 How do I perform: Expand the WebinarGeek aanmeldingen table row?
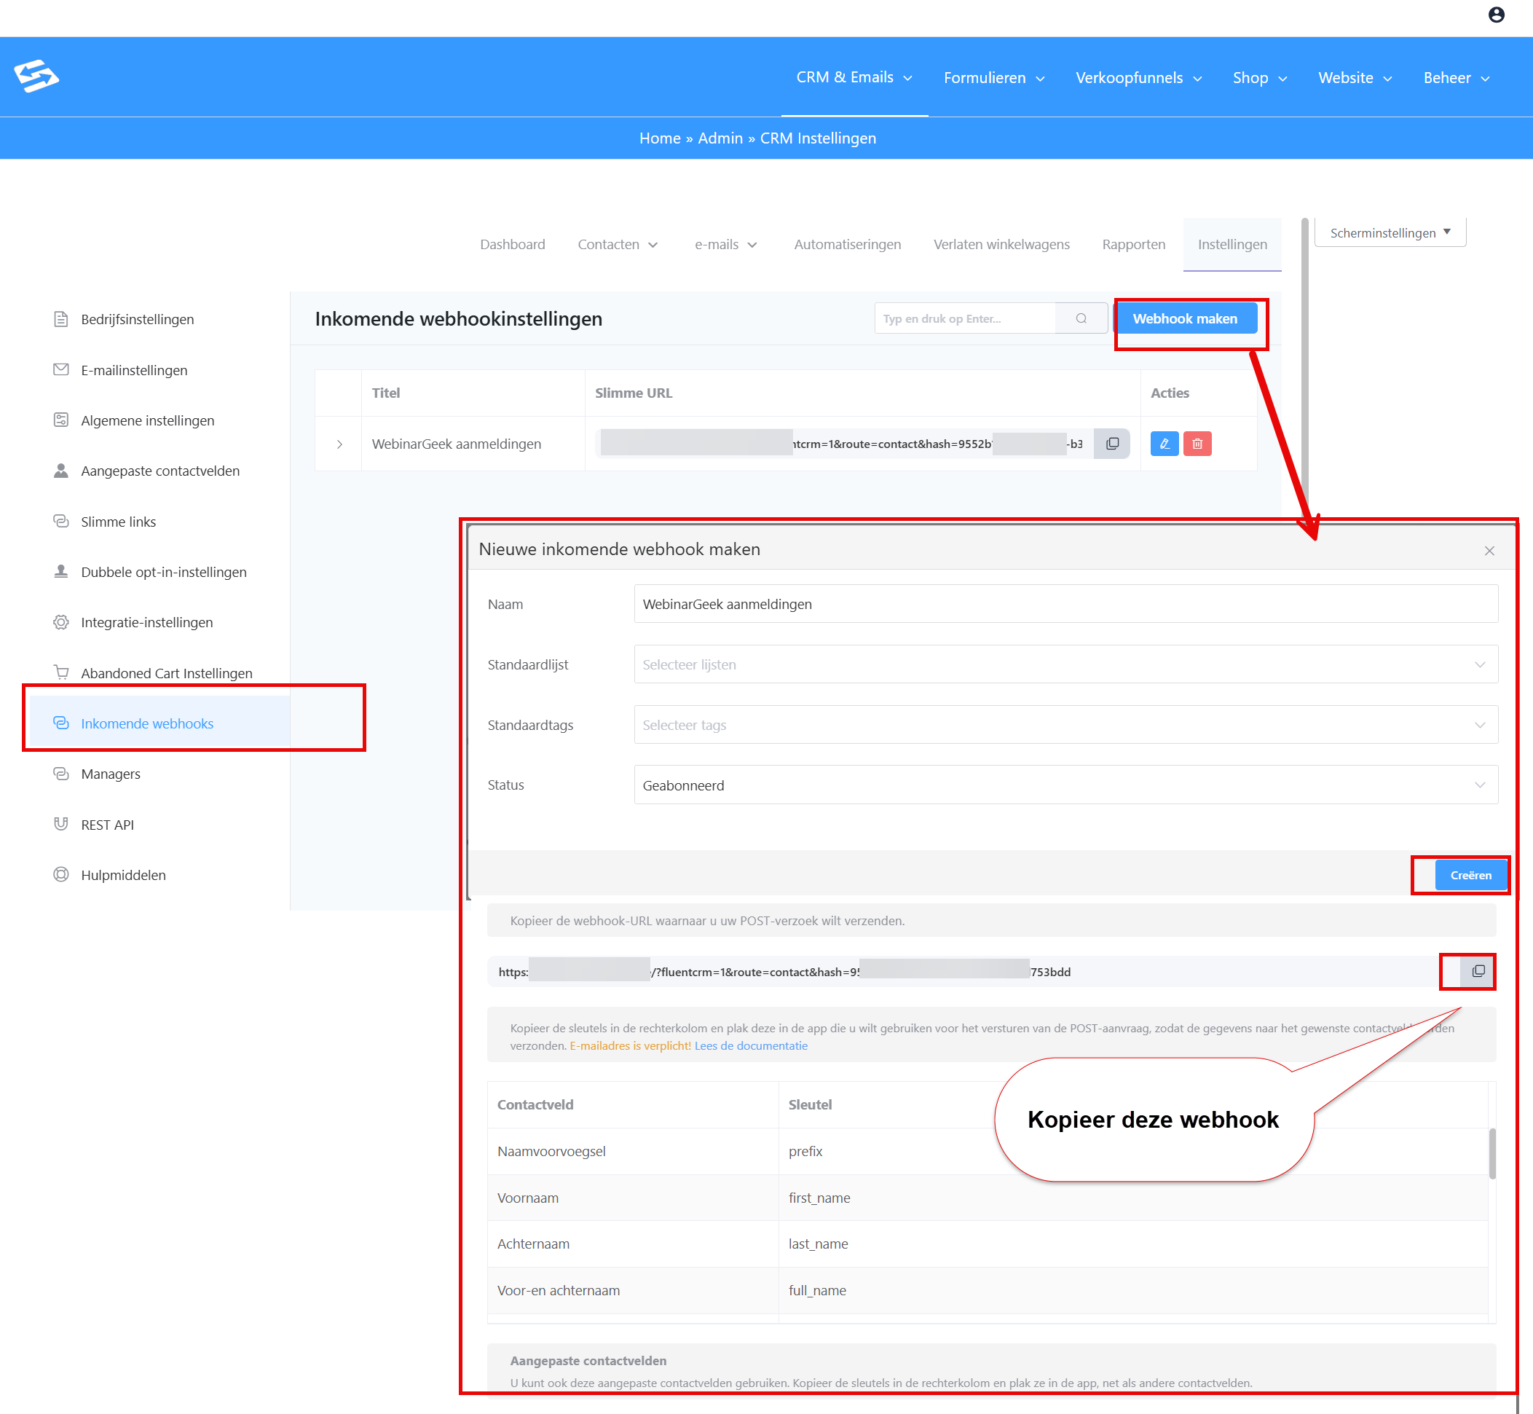point(339,444)
